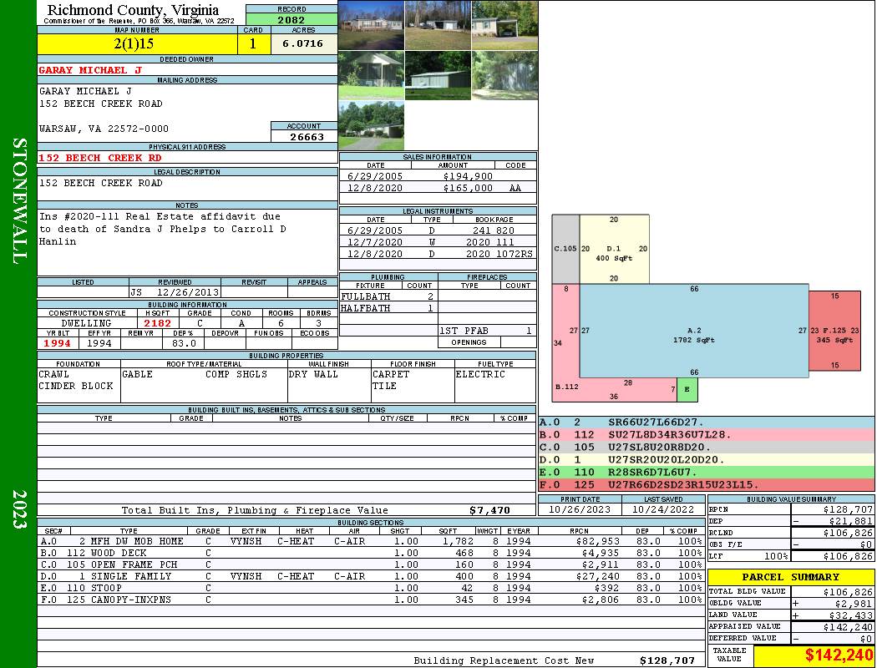
Task: Select sketch section D.1 400 SqFt
Action: (614, 250)
